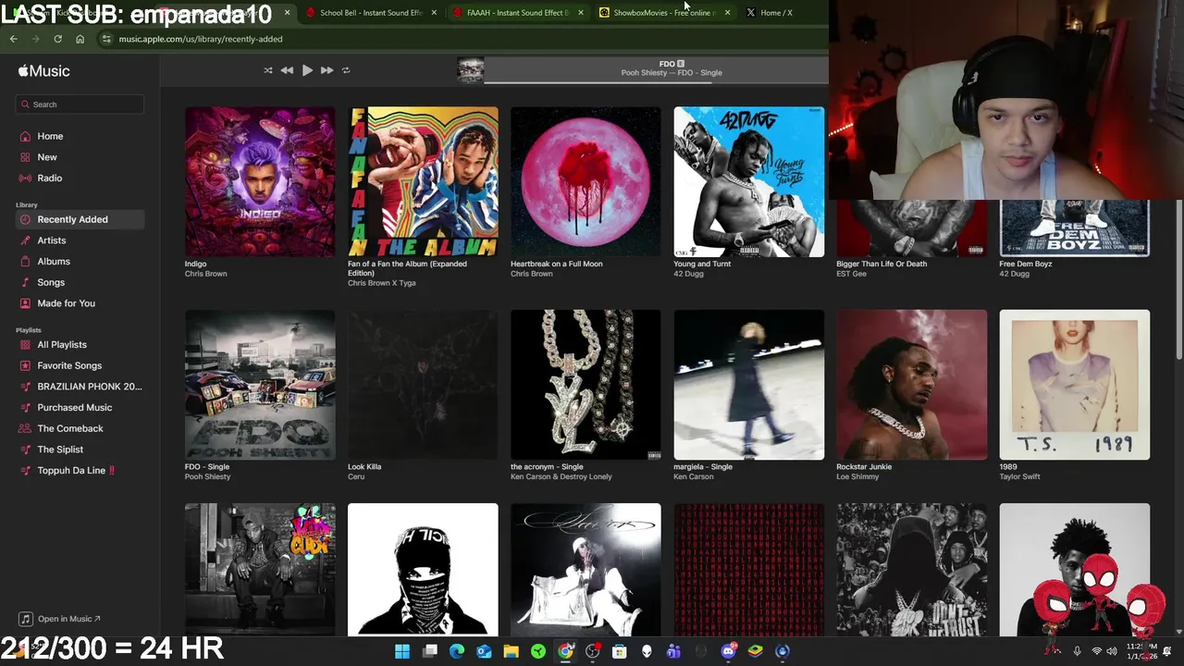Click the FDO now-playing artwork thumbnail
This screenshot has width=1184, height=666.
click(470, 70)
